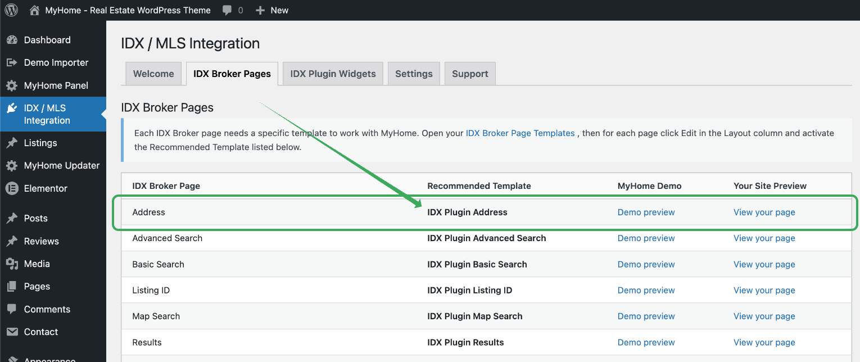
Task: Click the Contact envelope icon
Action: coord(12,332)
